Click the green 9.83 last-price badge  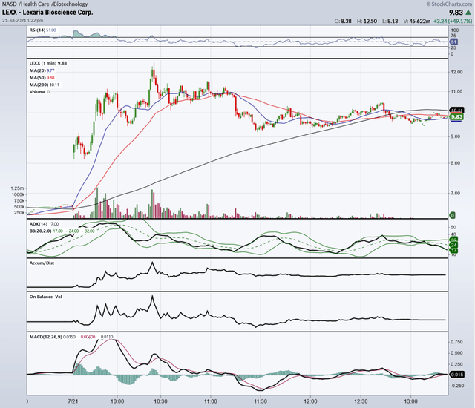[x=456, y=117]
